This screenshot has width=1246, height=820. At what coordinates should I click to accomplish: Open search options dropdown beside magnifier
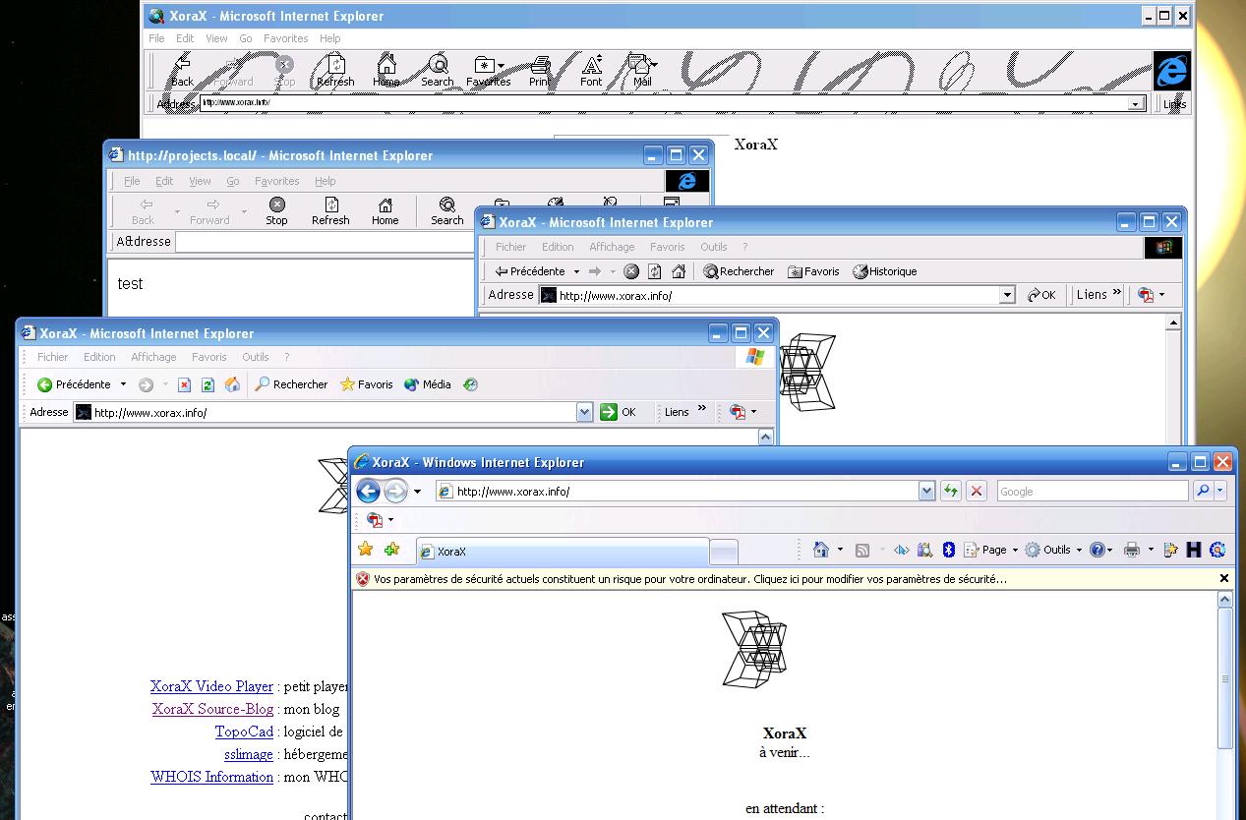[1220, 491]
